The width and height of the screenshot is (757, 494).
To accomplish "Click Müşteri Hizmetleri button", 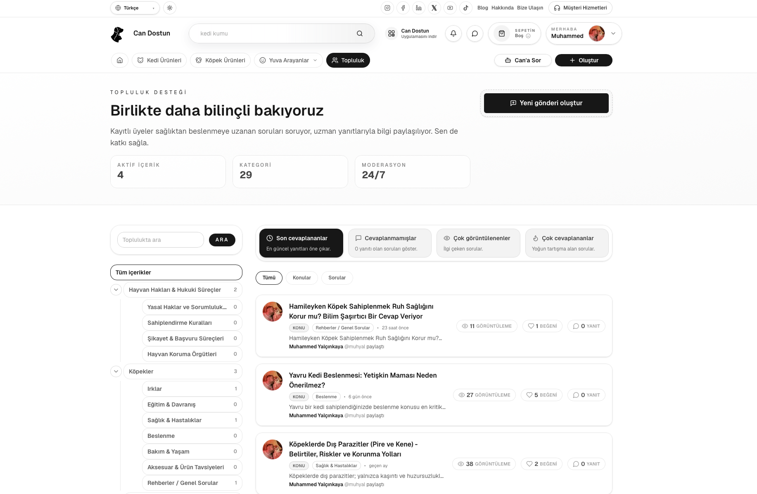I will (x=580, y=8).
